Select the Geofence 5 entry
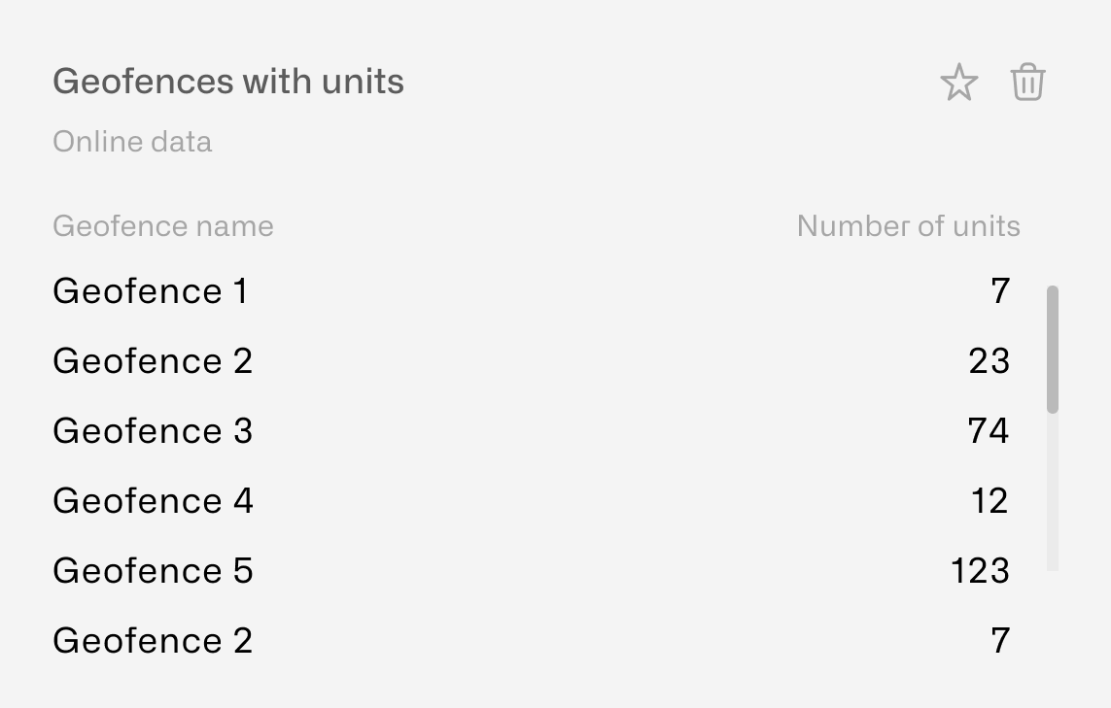Screen dimensions: 1111x708 [x=153, y=571]
